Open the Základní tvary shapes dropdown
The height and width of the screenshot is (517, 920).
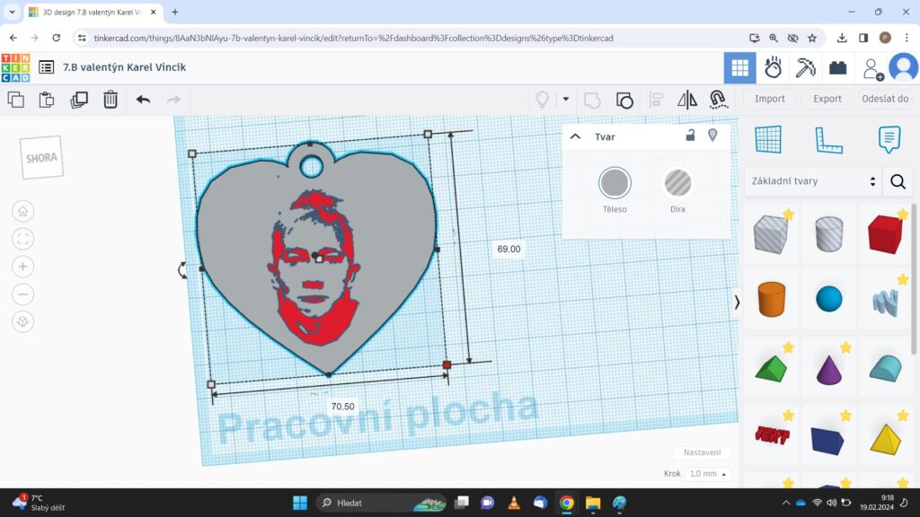click(x=810, y=181)
